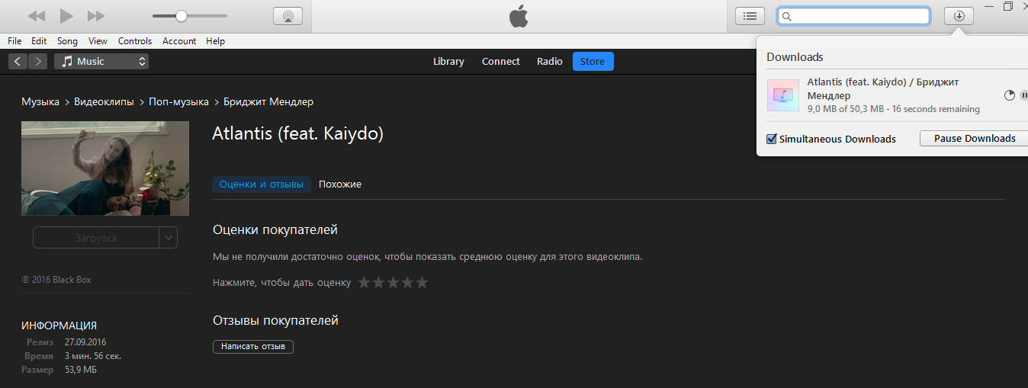Open the Up Next list view button
Viewport: 1028px width, 388px height.
point(750,16)
